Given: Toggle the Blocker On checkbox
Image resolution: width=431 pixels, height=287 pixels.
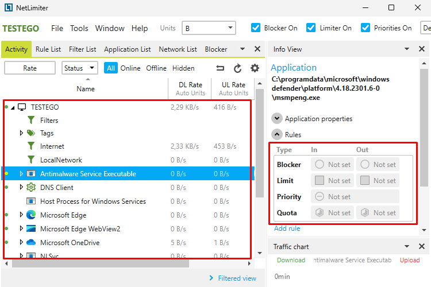Looking at the screenshot, I should click(256, 28).
